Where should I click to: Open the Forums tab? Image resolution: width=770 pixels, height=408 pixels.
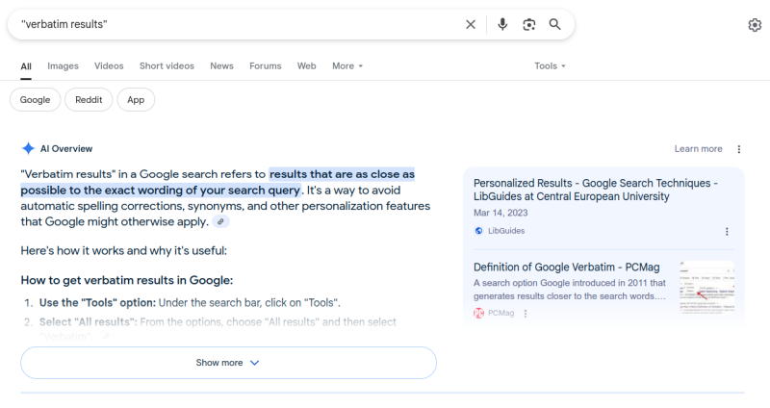(266, 65)
